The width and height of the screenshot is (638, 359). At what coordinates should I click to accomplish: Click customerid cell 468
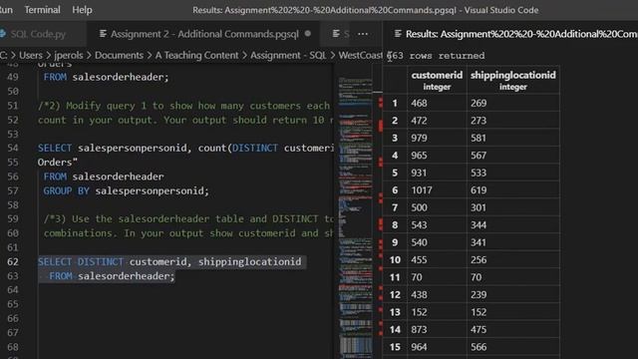coord(437,104)
